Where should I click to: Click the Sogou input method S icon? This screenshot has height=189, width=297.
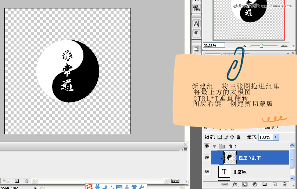90,186
